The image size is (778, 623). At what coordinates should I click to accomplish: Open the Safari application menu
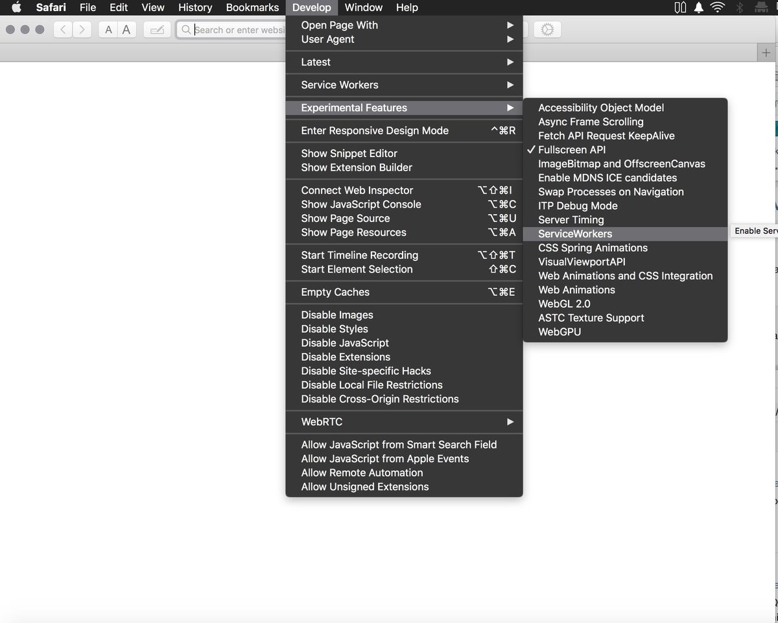click(x=51, y=7)
